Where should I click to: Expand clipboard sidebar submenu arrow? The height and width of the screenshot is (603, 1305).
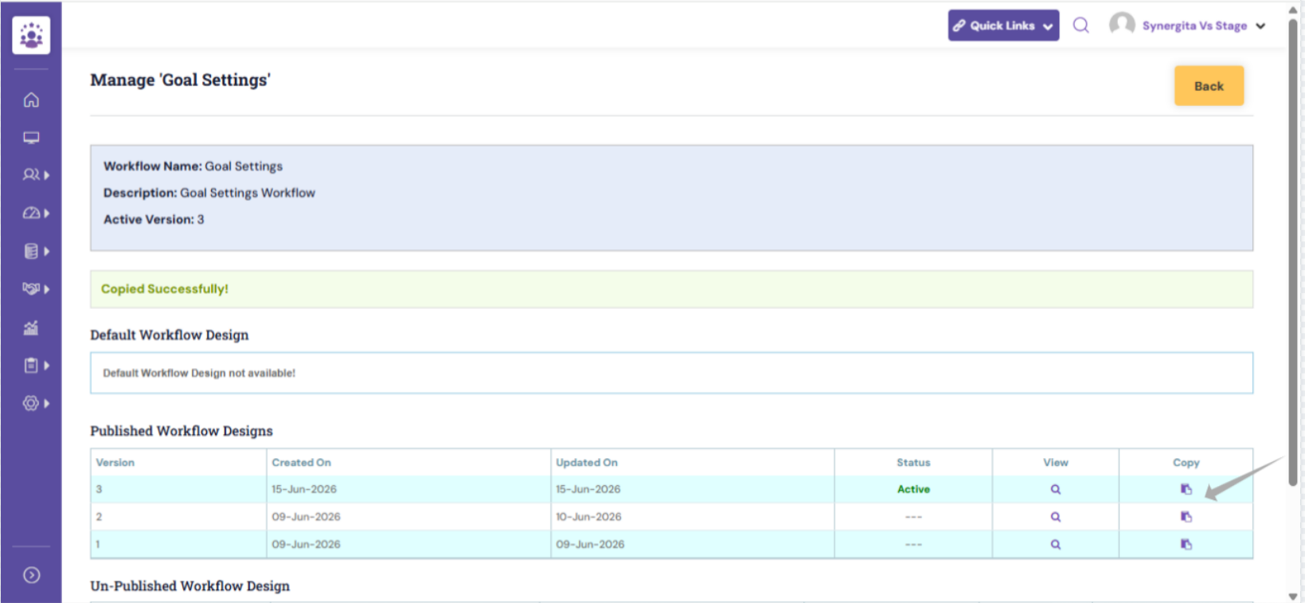click(x=47, y=366)
